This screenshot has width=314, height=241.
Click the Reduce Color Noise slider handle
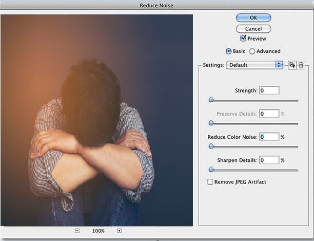point(211,146)
